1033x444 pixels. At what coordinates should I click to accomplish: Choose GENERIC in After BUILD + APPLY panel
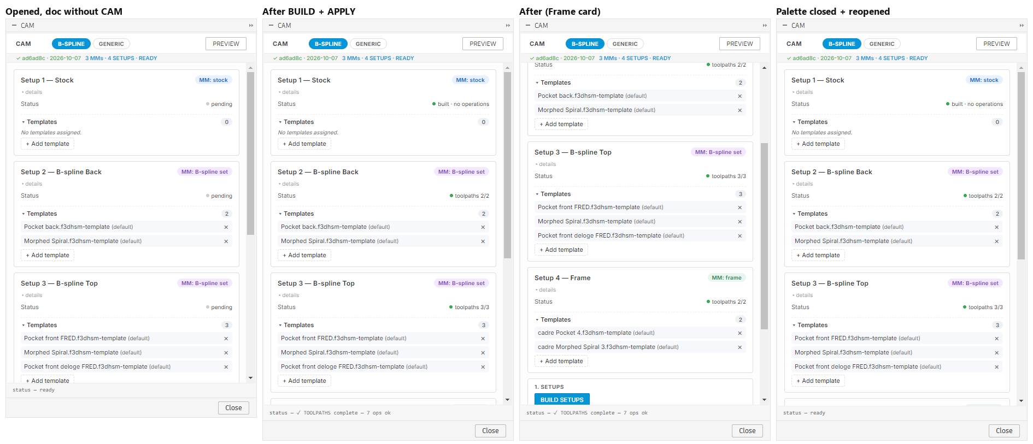click(x=368, y=44)
